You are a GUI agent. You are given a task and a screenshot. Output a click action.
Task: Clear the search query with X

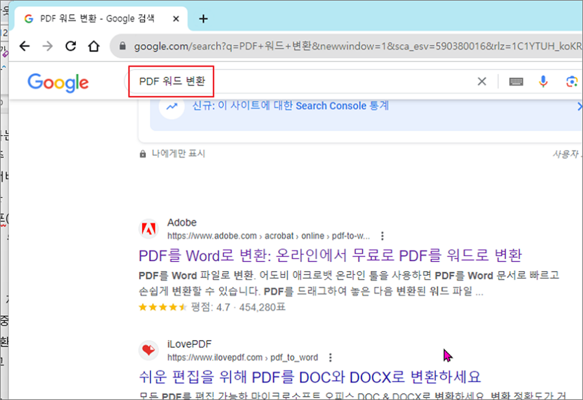[482, 81]
